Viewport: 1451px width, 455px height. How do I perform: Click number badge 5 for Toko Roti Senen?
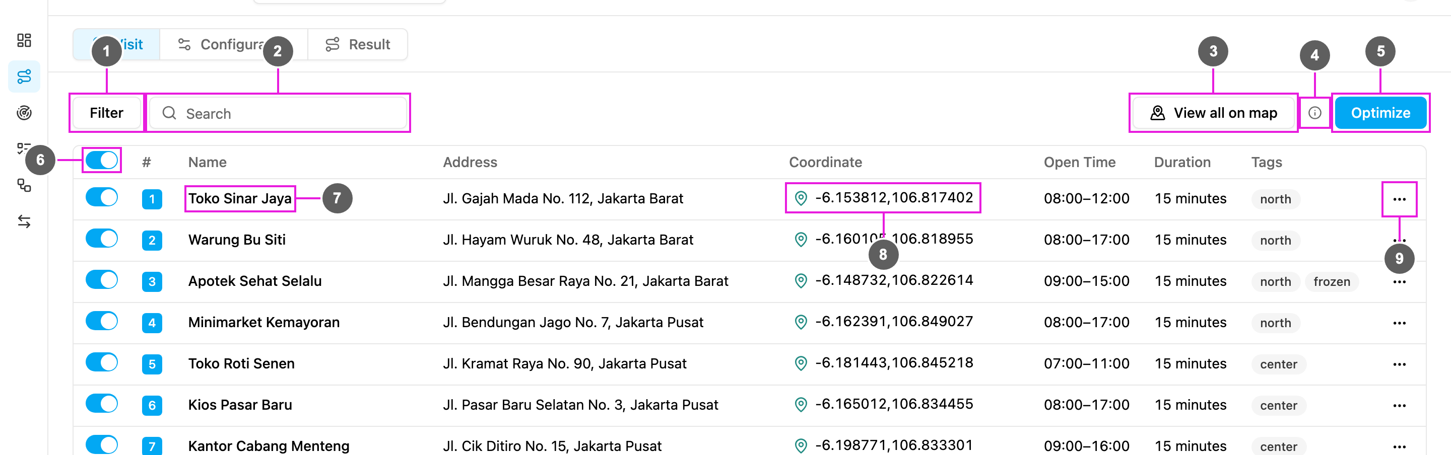152,364
